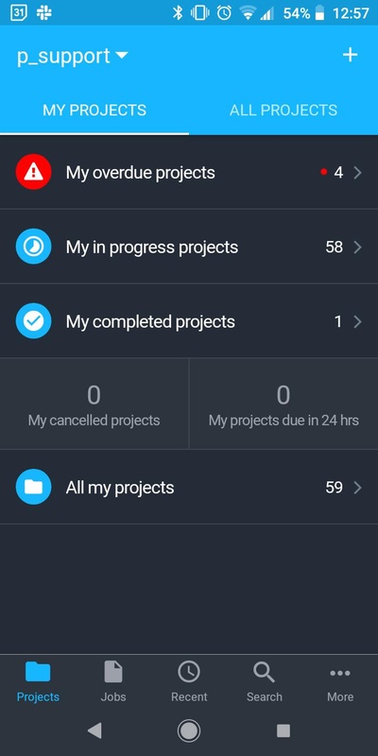Tap the Android back triangle button
The height and width of the screenshot is (756, 378).
click(x=94, y=730)
